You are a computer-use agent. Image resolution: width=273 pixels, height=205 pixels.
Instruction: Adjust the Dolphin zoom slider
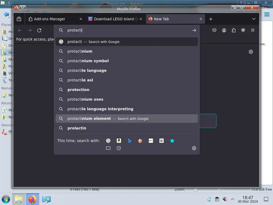click(x=195, y=190)
